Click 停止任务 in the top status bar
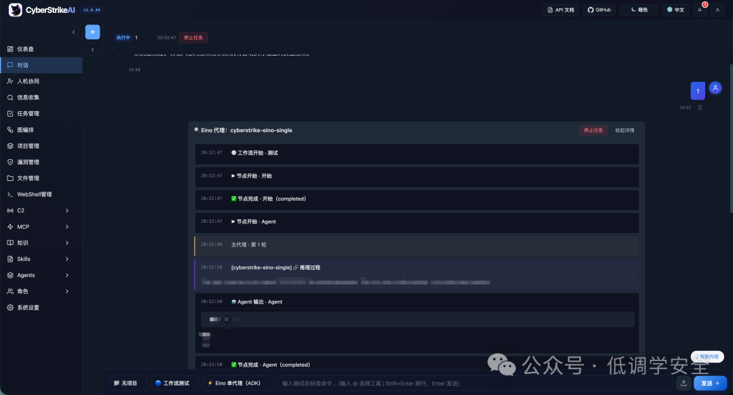Image resolution: width=733 pixels, height=395 pixels. pyautogui.click(x=193, y=37)
